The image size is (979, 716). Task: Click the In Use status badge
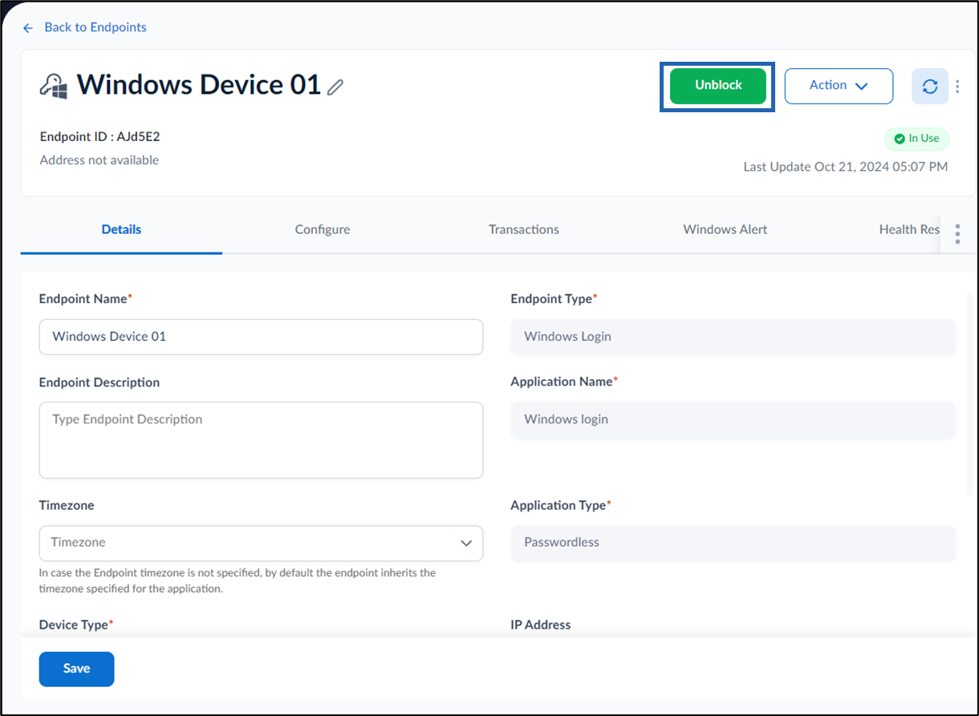[916, 139]
